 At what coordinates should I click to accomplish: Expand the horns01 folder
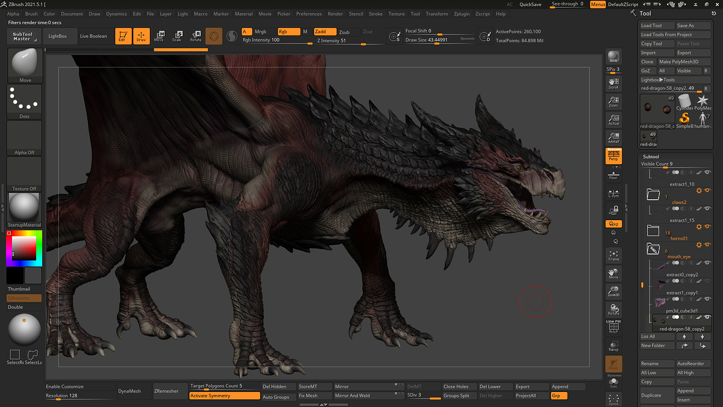pos(654,230)
